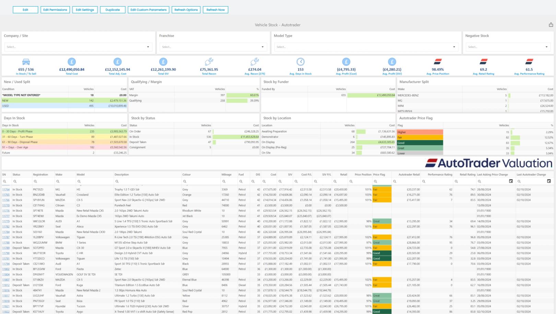Click the Autotrader Retail filter field

point(406,181)
